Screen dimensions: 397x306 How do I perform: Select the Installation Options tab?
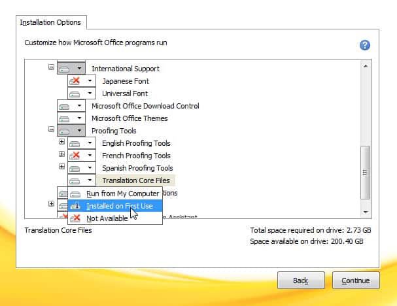click(51, 22)
